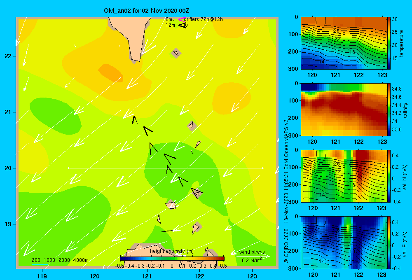The width and height of the screenshot is (412, 280).
Task: Click latitude tick '20' on main map
Action: [x=8, y=168]
